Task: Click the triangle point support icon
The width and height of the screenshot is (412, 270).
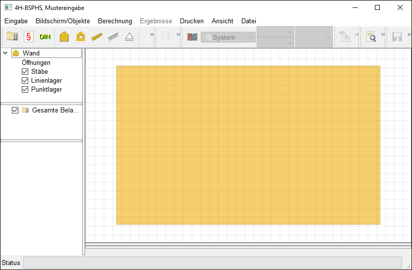Action: tap(129, 37)
